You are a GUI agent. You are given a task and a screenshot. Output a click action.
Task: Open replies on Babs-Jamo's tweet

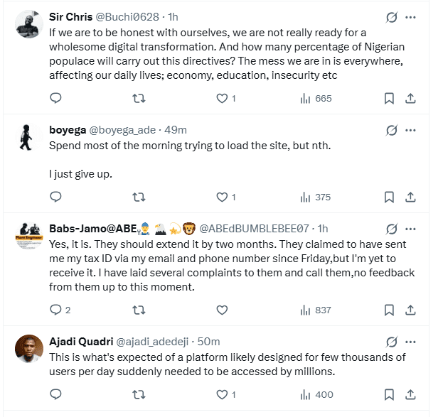tap(58, 310)
